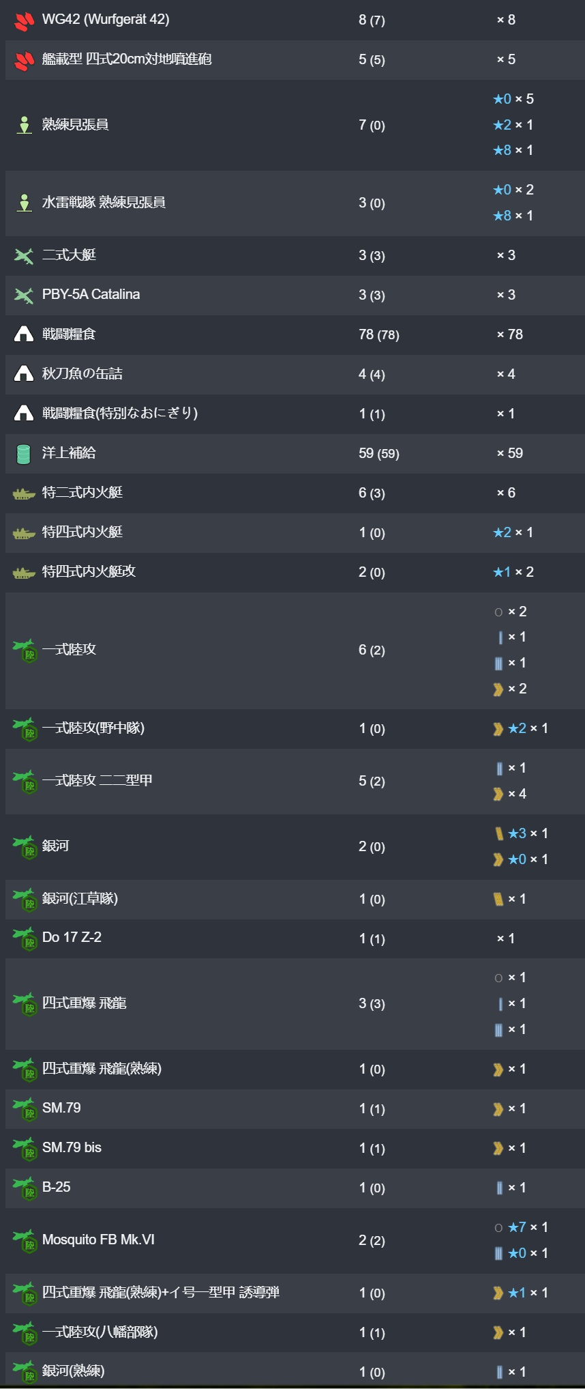Select the flying boat icon beside 二式大艇
585x1389 pixels.
coord(24,256)
